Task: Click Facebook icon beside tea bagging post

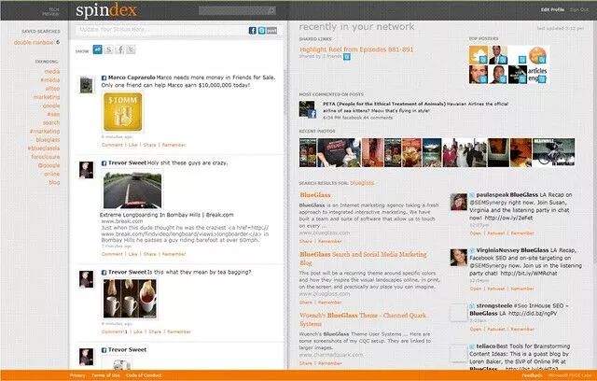Action: pyautogui.click(x=104, y=273)
